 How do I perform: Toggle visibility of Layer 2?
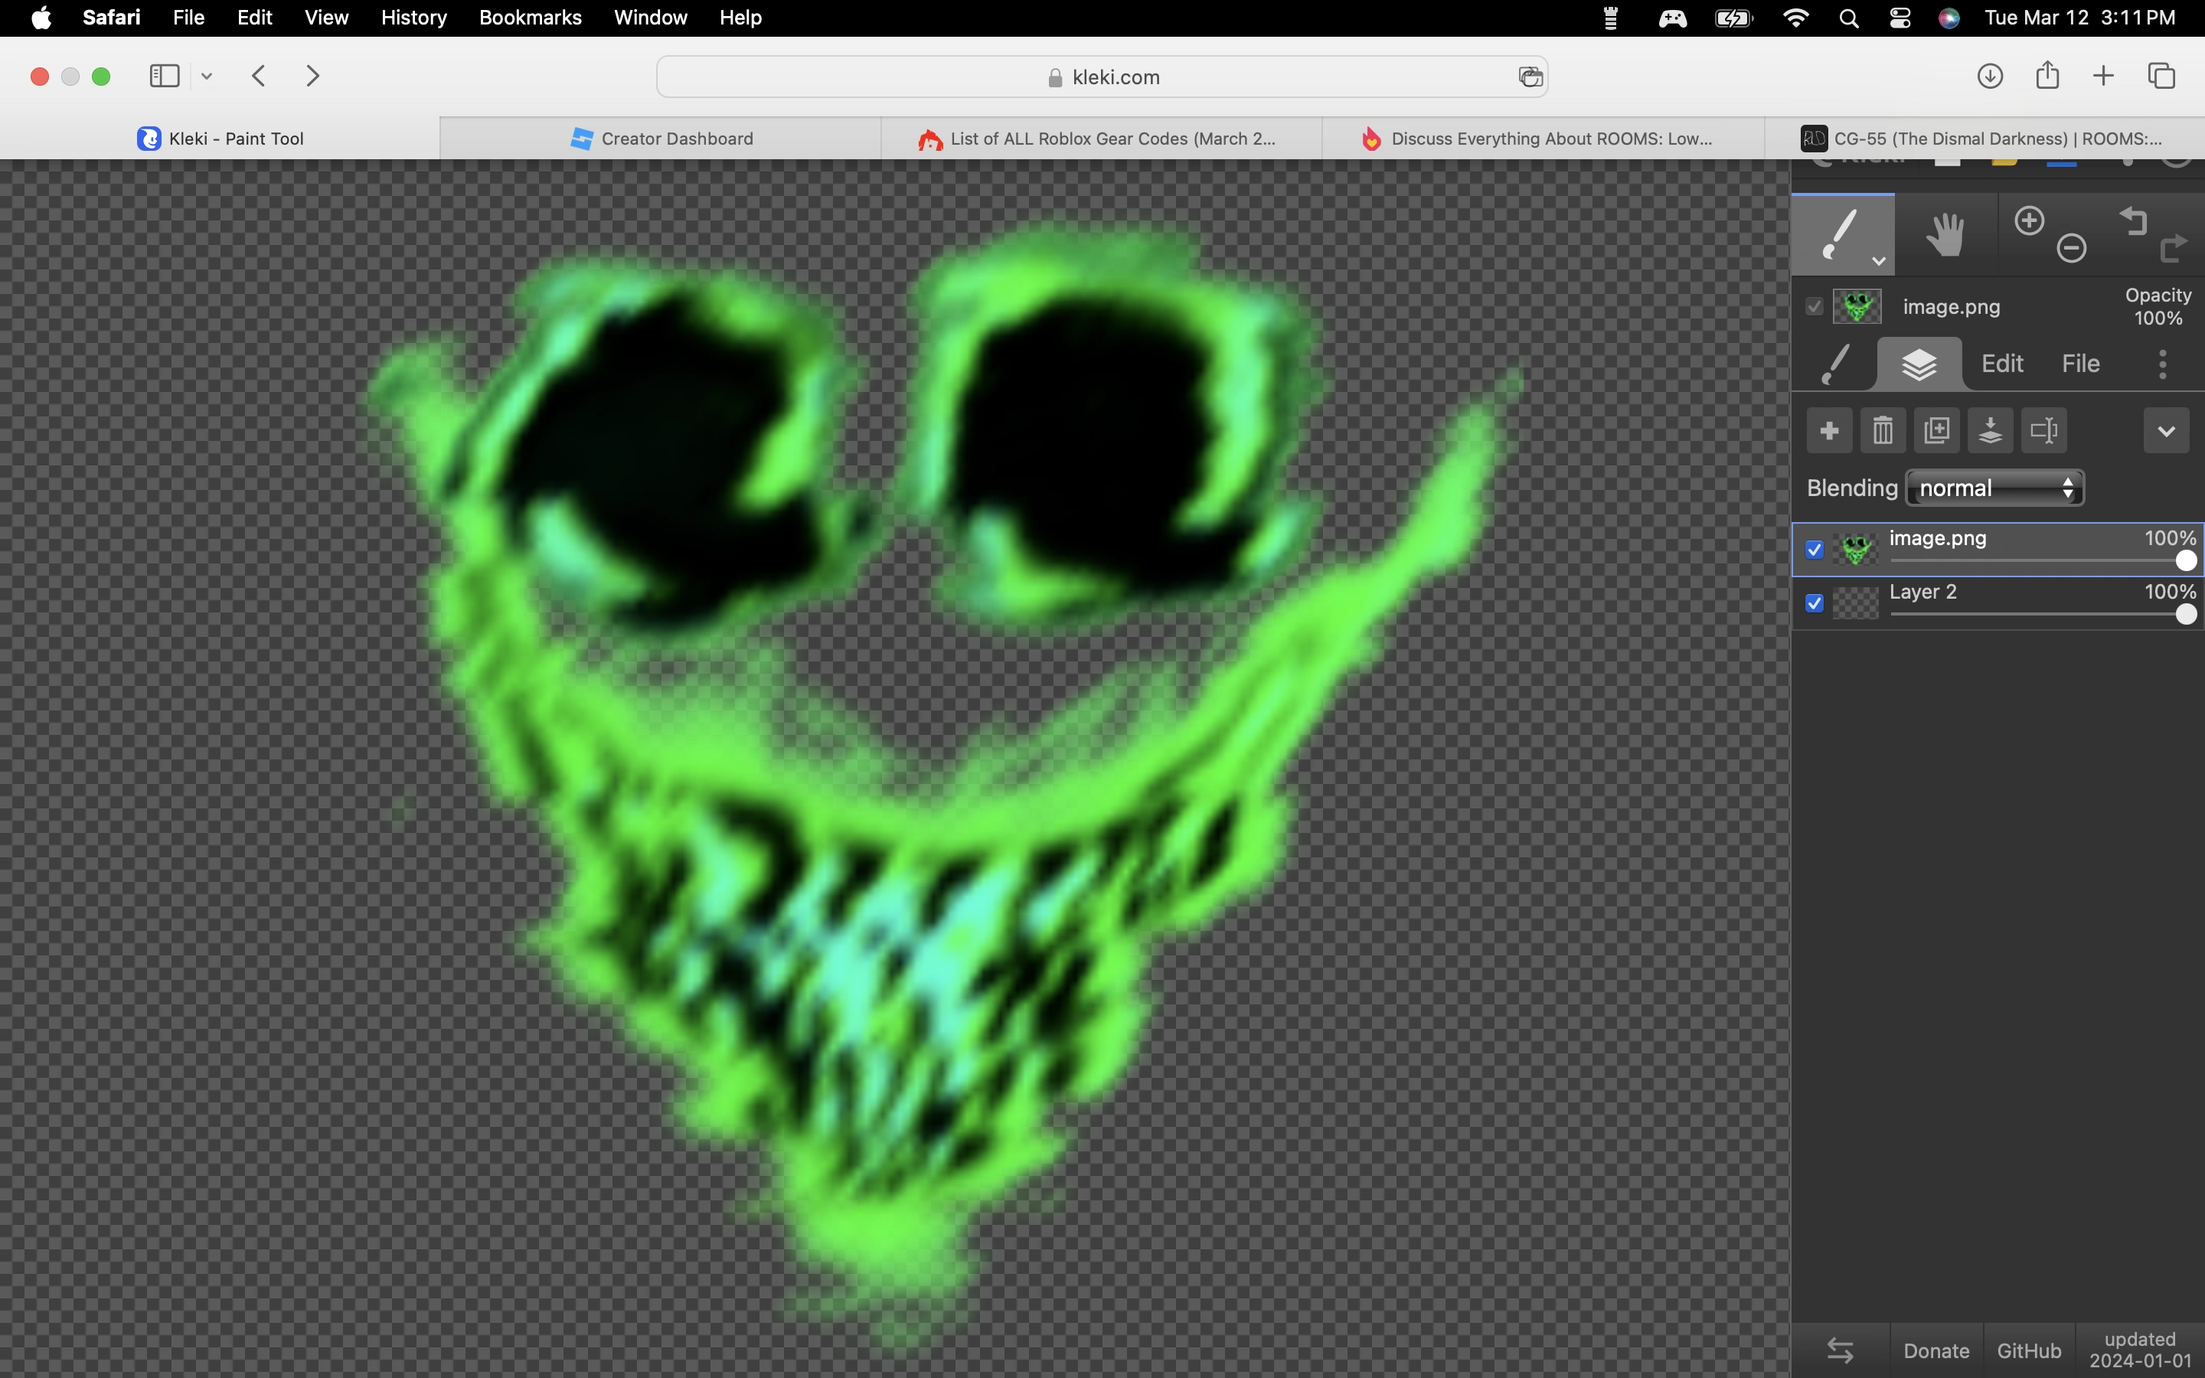tap(1814, 603)
